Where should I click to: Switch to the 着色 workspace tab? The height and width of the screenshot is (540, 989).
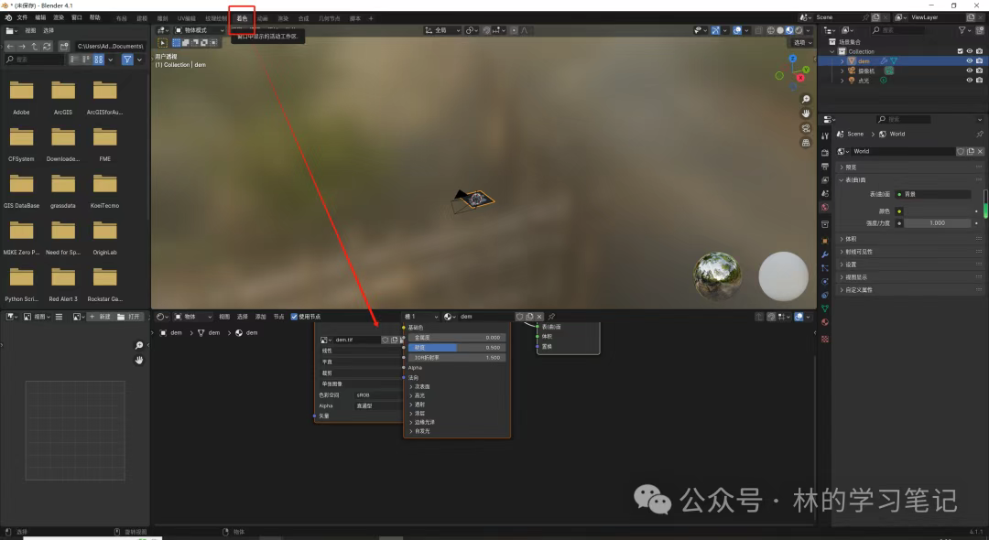pos(242,17)
